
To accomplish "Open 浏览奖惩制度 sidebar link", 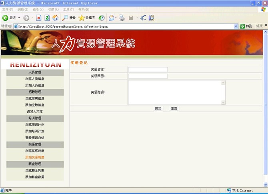I will (35, 151).
